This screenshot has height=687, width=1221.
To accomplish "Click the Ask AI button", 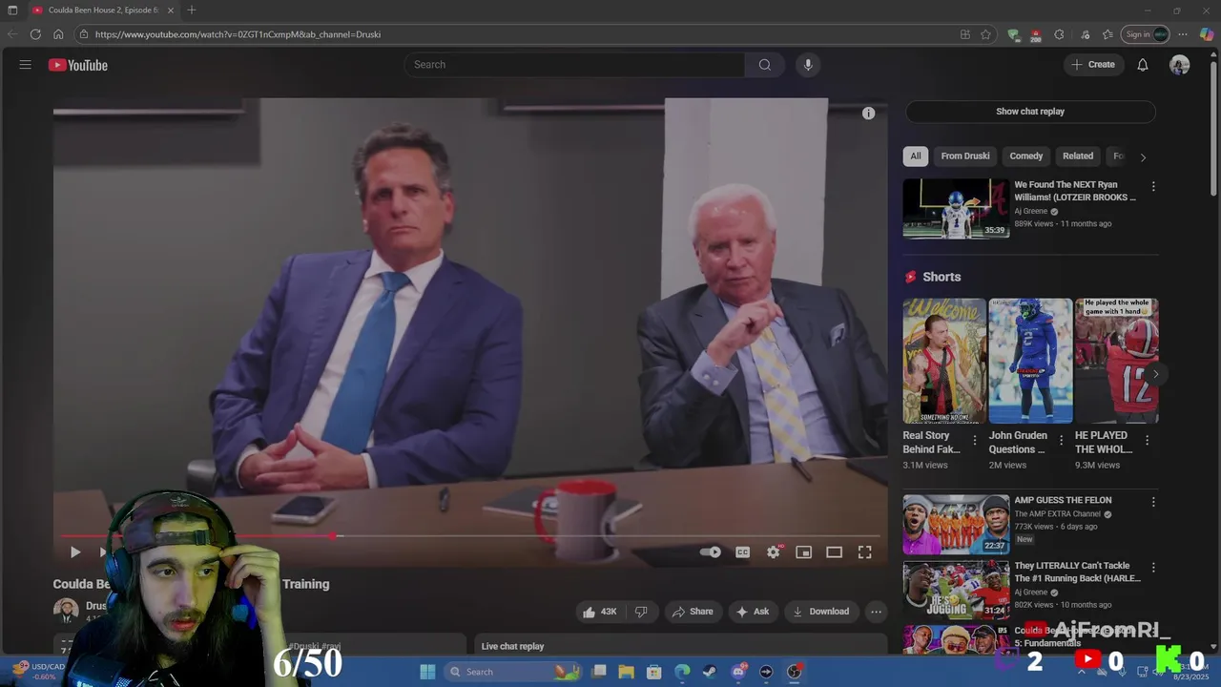I will (x=753, y=612).
